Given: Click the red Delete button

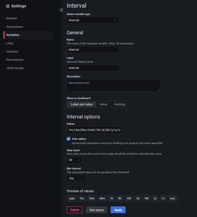Looking at the screenshot, I should tap(75, 210).
